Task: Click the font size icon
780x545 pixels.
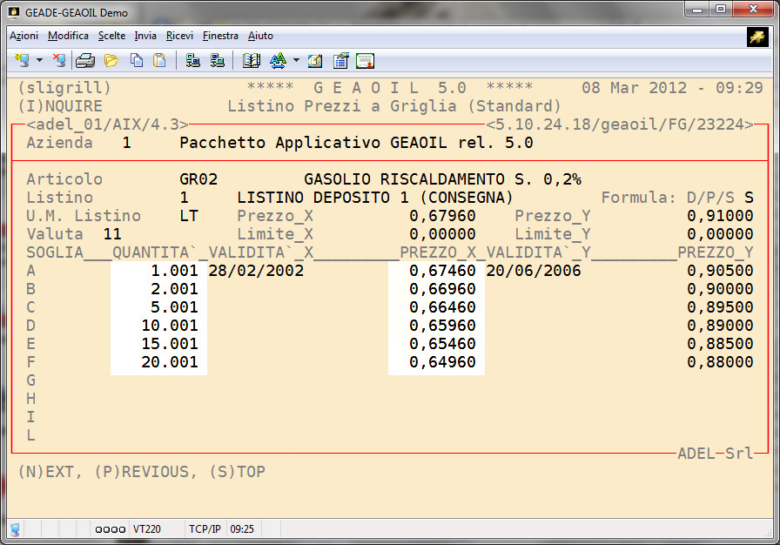Action: [x=278, y=61]
